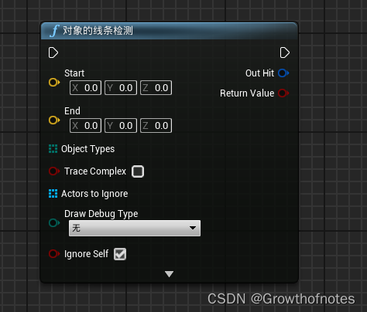Click the Start Y value field
The height and width of the screenshot is (312, 367).
121,88
